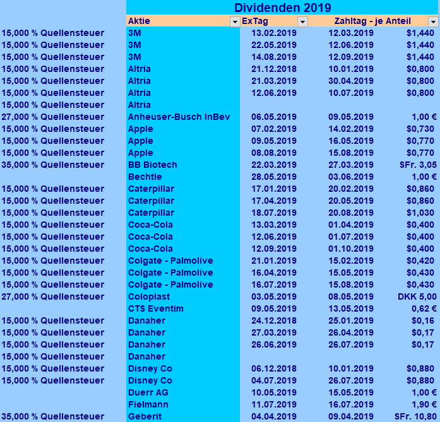The width and height of the screenshot is (440, 422).
Task: Click ExTag 16.04.2019 Colgate - Palmolive
Action: 273,273
